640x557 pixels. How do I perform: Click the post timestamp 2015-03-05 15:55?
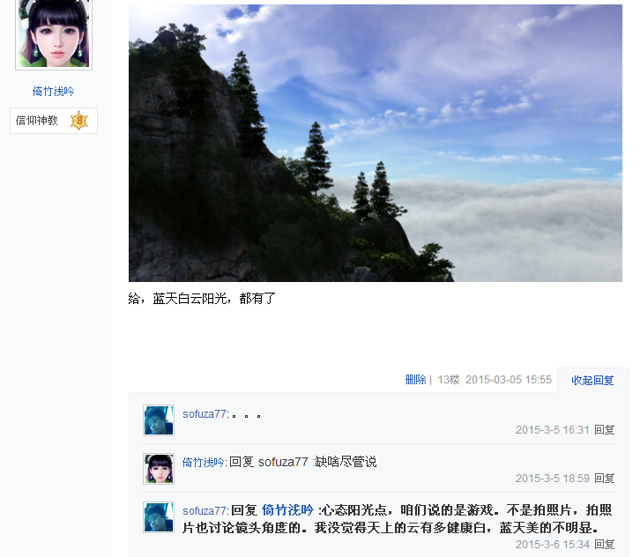pyautogui.click(x=508, y=380)
